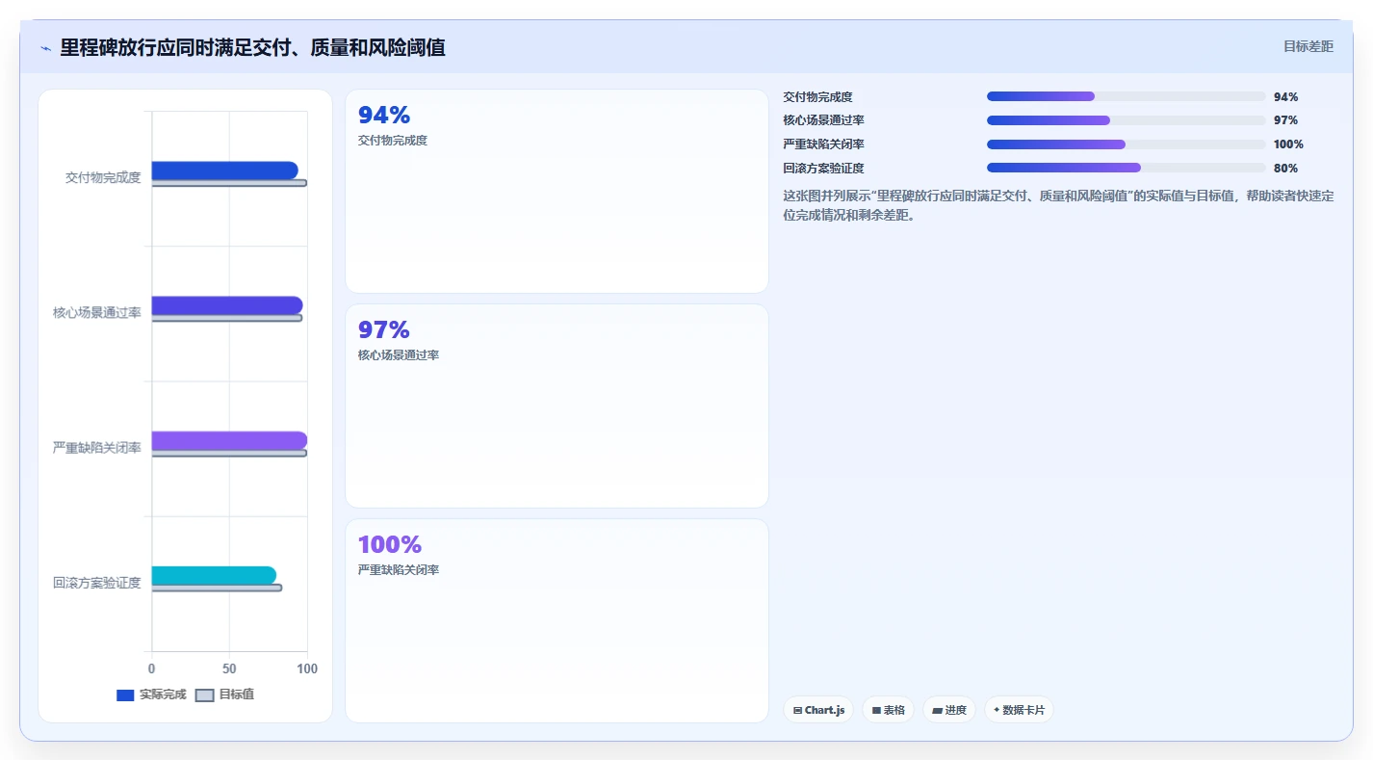
Task: Click the 交付物完成度 progress bar at 94%
Action: tap(1126, 96)
